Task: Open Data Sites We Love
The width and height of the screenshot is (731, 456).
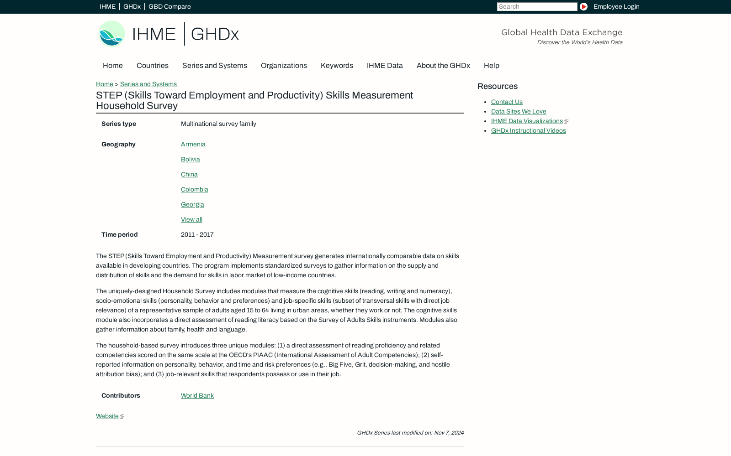Action: pyautogui.click(x=519, y=111)
